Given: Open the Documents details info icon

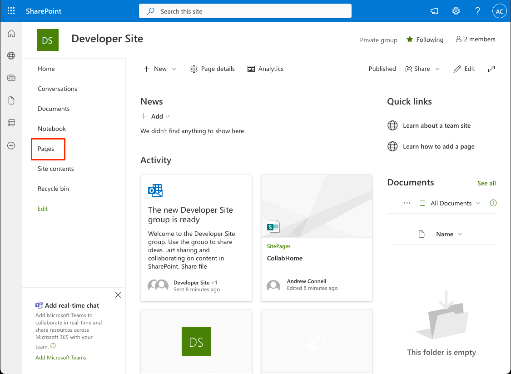Looking at the screenshot, I should (x=493, y=203).
